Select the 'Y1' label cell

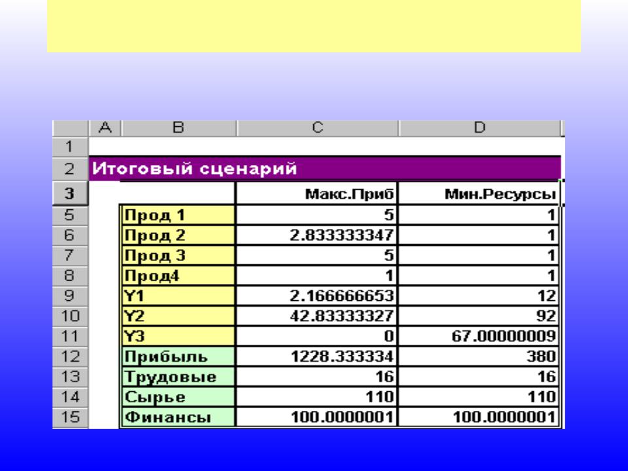pyautogui.click(x=178, y=296)
